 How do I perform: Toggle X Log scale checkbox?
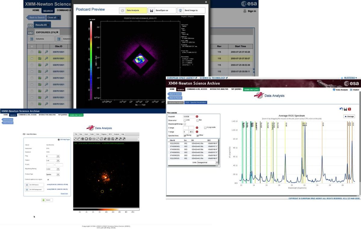[205, 128]
